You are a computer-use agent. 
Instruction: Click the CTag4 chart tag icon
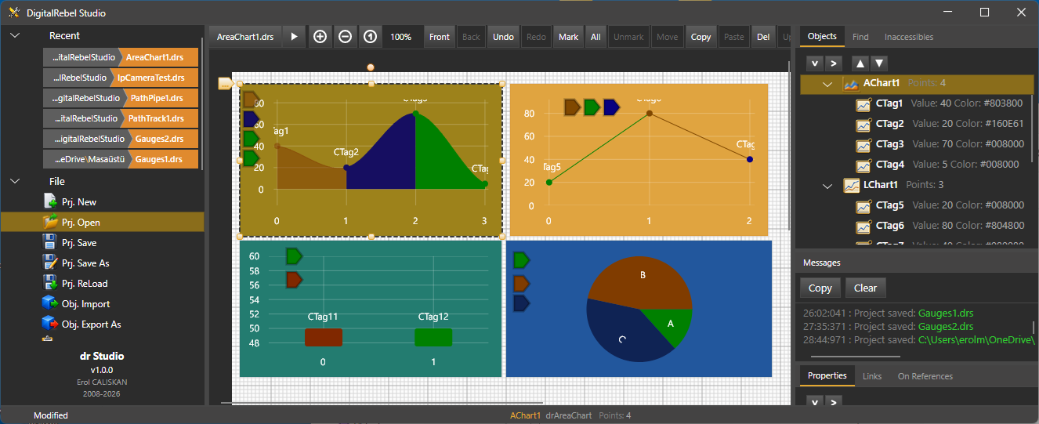863,165
